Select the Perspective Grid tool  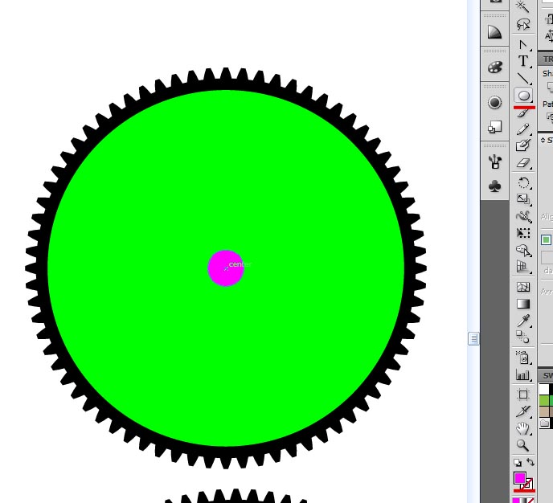(522, 267)
